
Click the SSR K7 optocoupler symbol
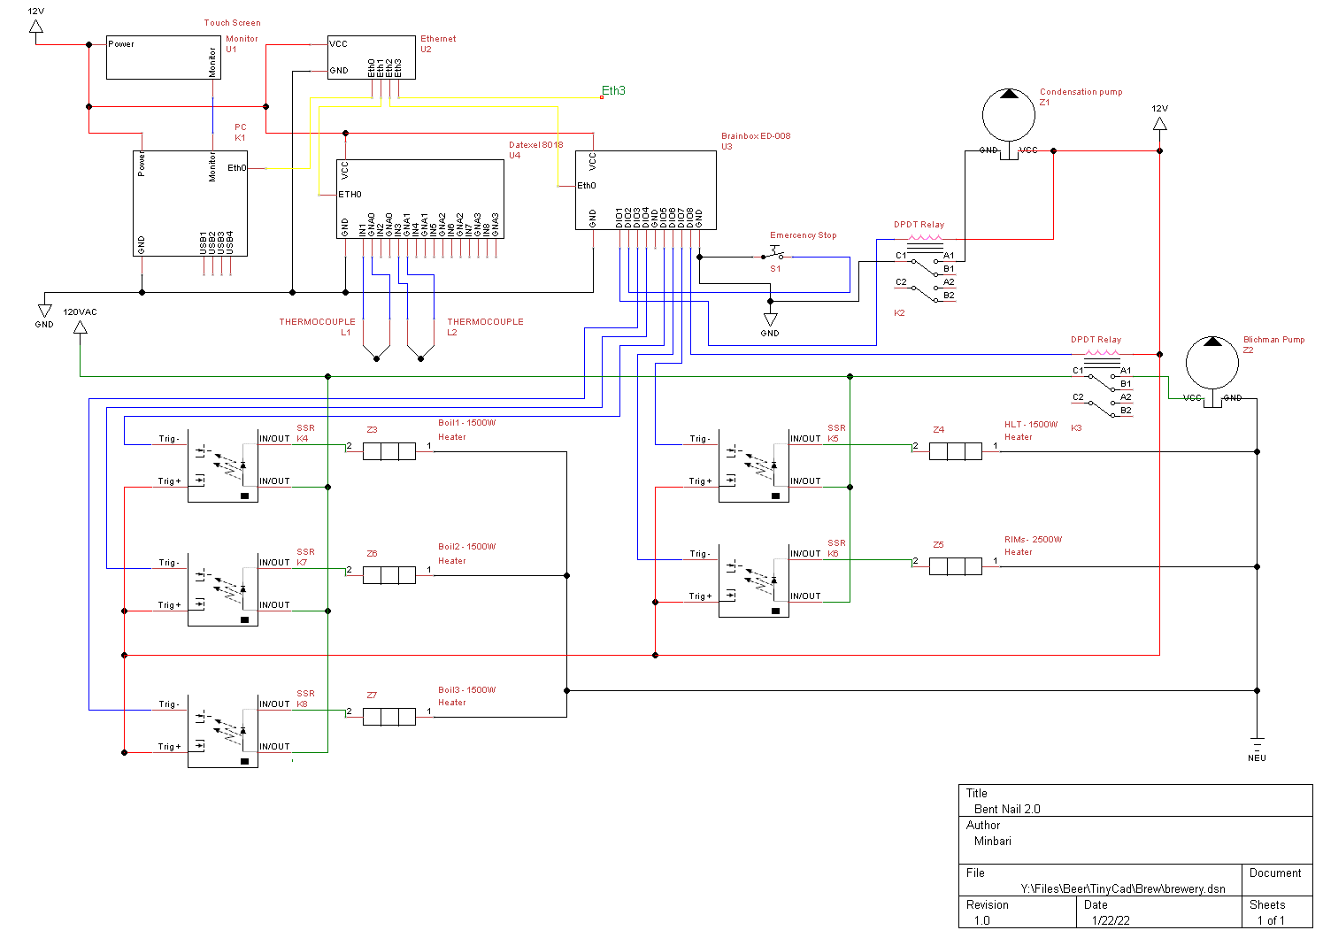pos(223,590)
